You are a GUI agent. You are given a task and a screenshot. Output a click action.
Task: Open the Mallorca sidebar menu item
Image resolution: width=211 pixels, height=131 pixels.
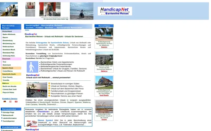click(x=11, y=83)
